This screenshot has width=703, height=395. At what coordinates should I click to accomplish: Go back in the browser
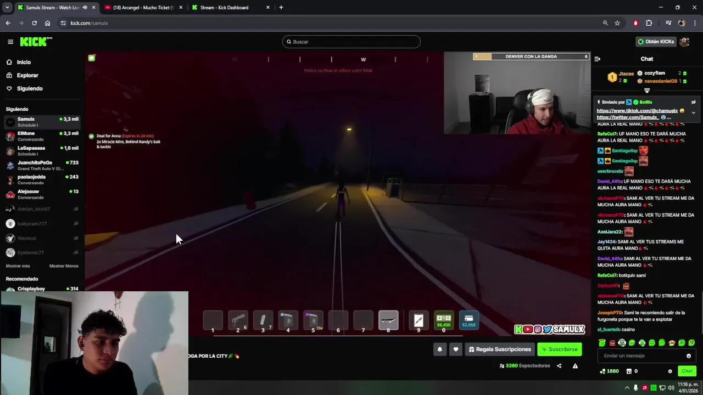(x=8, y=23)
